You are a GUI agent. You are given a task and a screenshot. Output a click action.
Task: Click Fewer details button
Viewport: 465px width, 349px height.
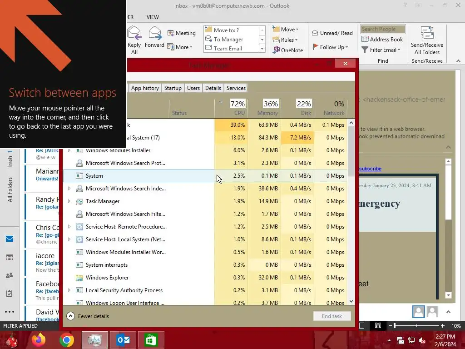click(x=88, y=316)
